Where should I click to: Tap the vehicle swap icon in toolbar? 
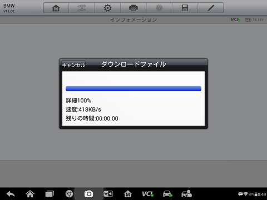coord(82,8)
